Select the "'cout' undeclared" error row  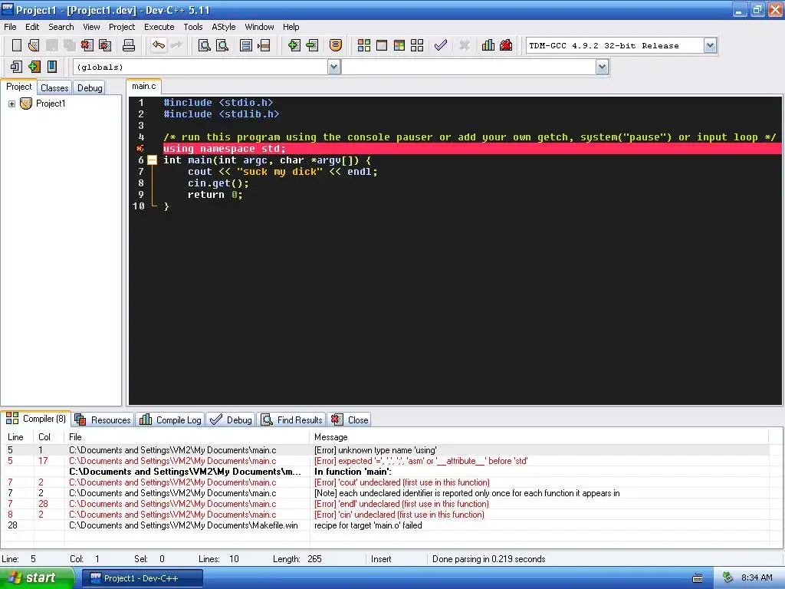pyautogui.click(x=386, y=482)
